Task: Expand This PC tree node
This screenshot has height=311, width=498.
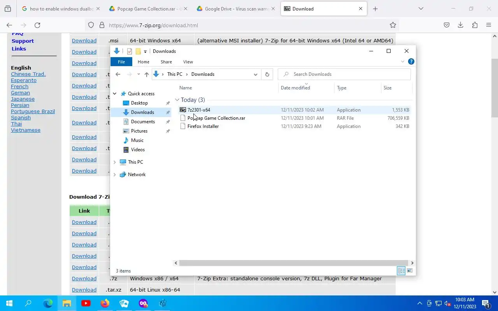Action: pyautogui.click(x=115, y=162)
